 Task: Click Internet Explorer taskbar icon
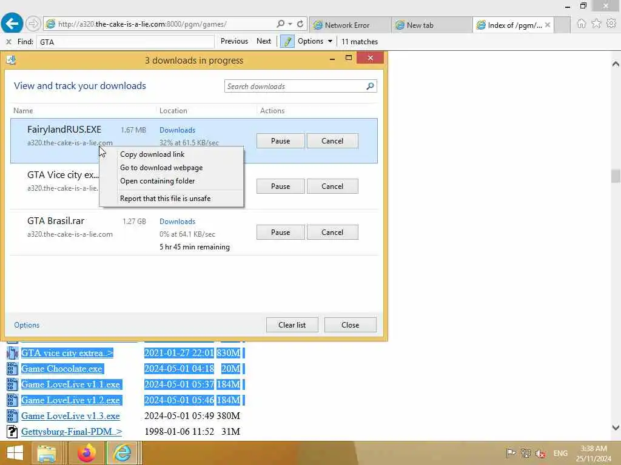point(122,453)
